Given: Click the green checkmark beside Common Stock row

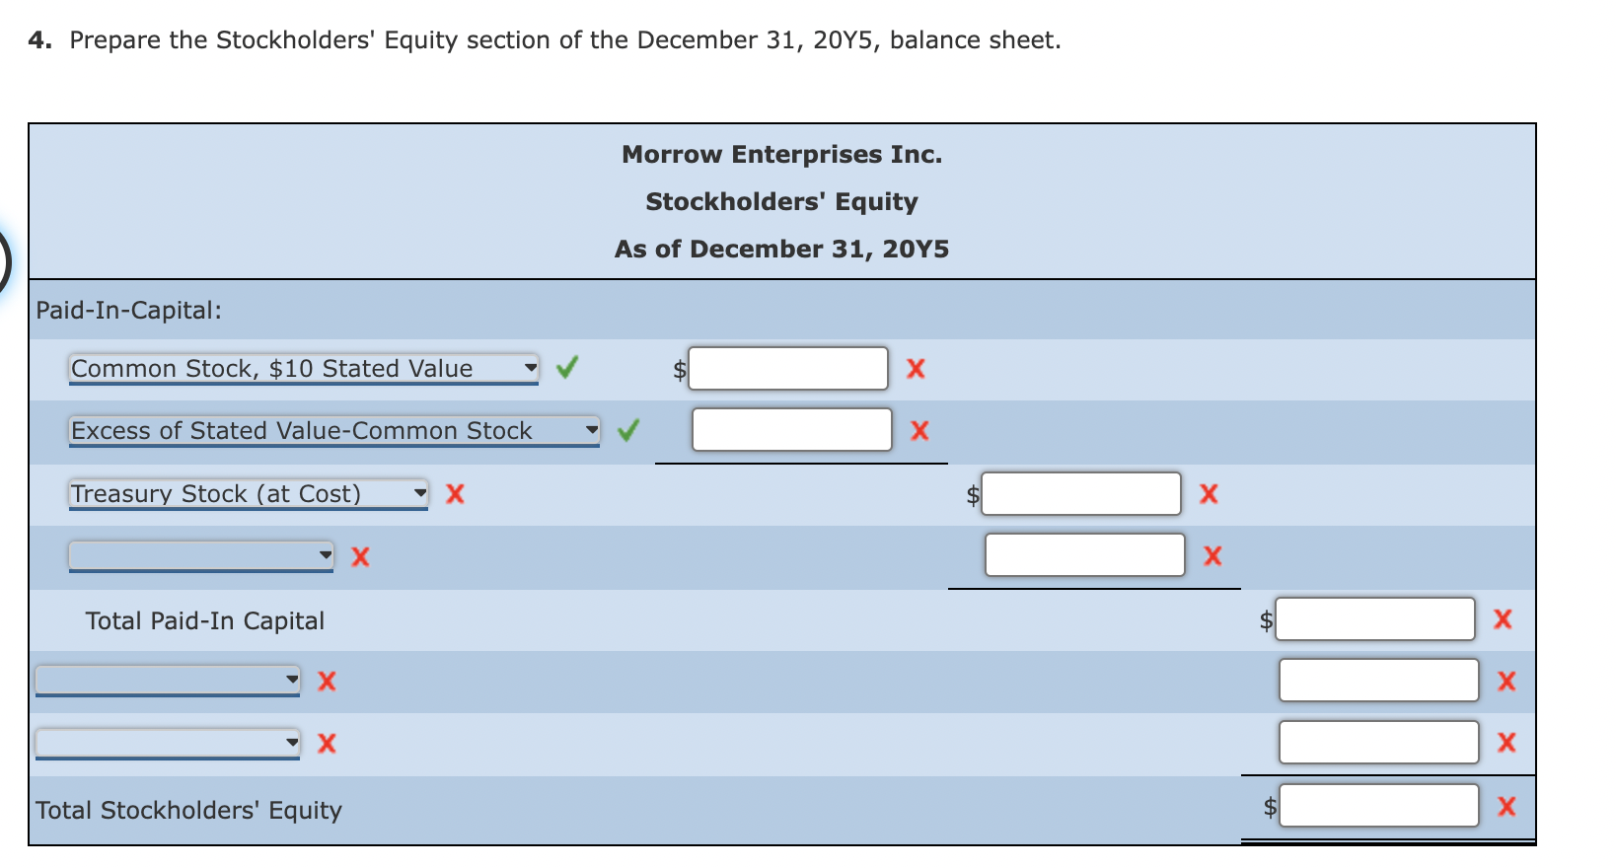Looking at the screenshot, I should click(x=567, y=368).
